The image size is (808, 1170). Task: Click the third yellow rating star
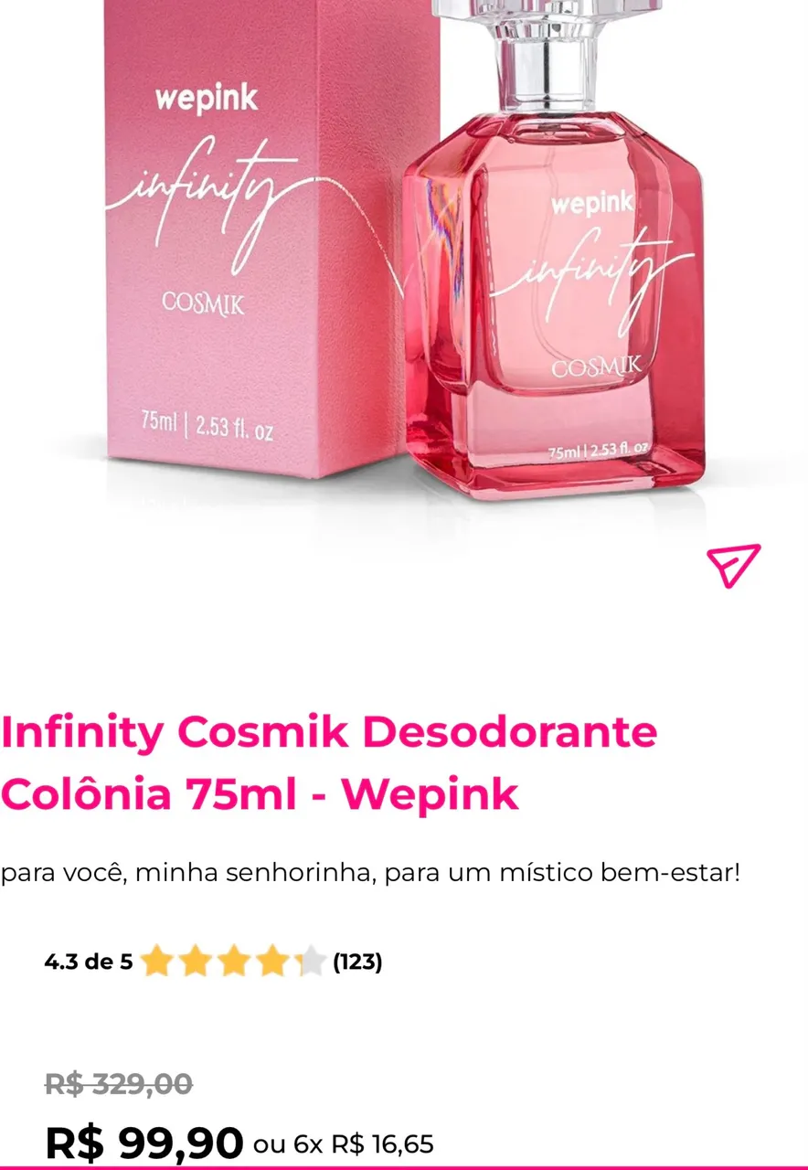point(234,962)
